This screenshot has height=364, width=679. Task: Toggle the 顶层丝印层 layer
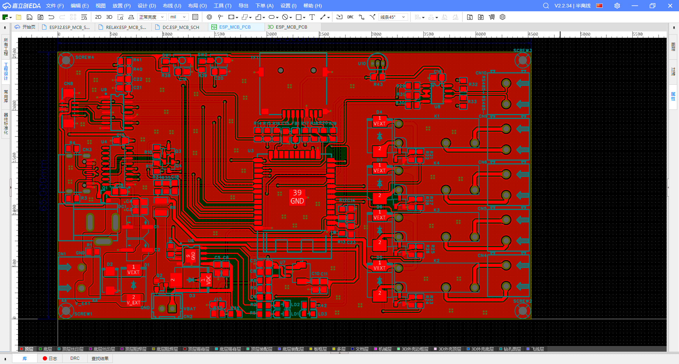tap(70, 349)
